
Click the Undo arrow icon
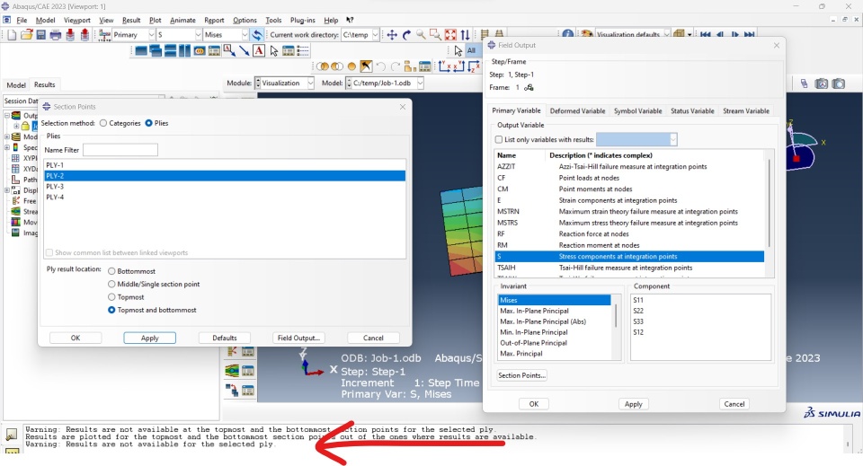tap(380, 67)
